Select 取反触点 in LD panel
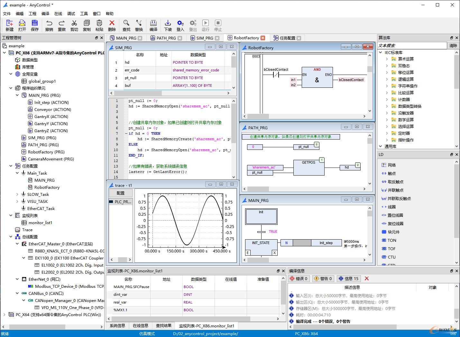Image resolution: width=460 pixels, height=337 pixels. tap(392, 182)
